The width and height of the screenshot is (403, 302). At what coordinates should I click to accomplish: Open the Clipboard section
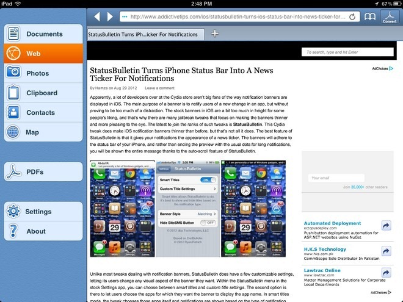pos(43,93)
